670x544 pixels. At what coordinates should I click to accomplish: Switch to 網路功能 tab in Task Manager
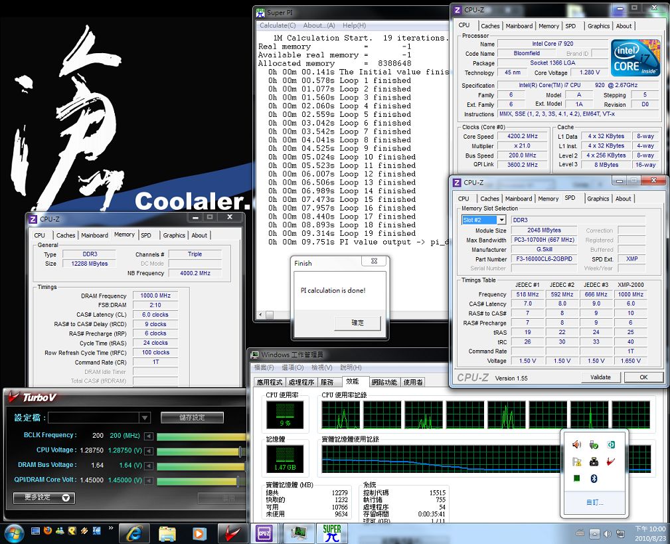pyautogui.click(x=384, y=382)
